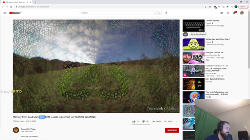Open more actions three-dot menu
The image size is (250, 140).
(x=177, y=122)
